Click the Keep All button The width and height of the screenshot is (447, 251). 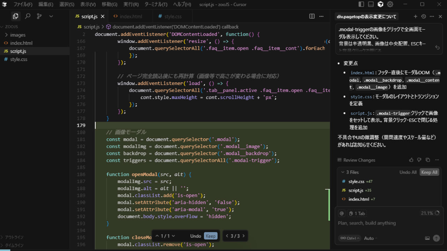[x=429, y=172]
